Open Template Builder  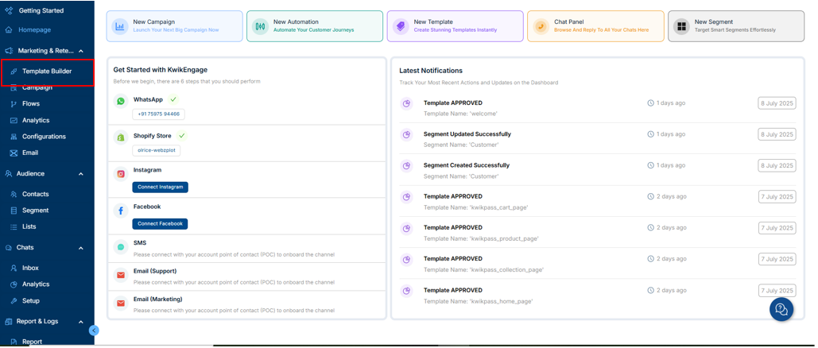[x=47, y=71]
